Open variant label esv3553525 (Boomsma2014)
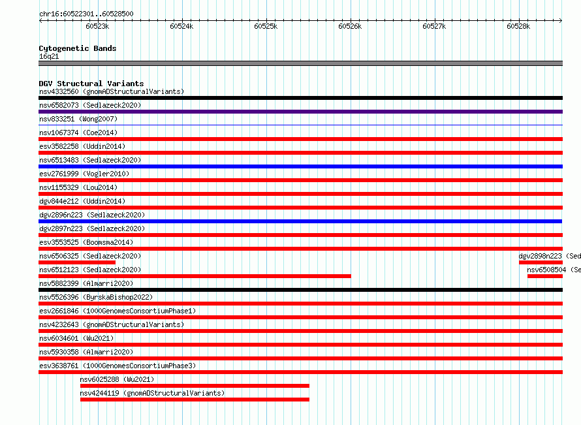The height and width of the screenshot is (425, 581). [86, 242]
